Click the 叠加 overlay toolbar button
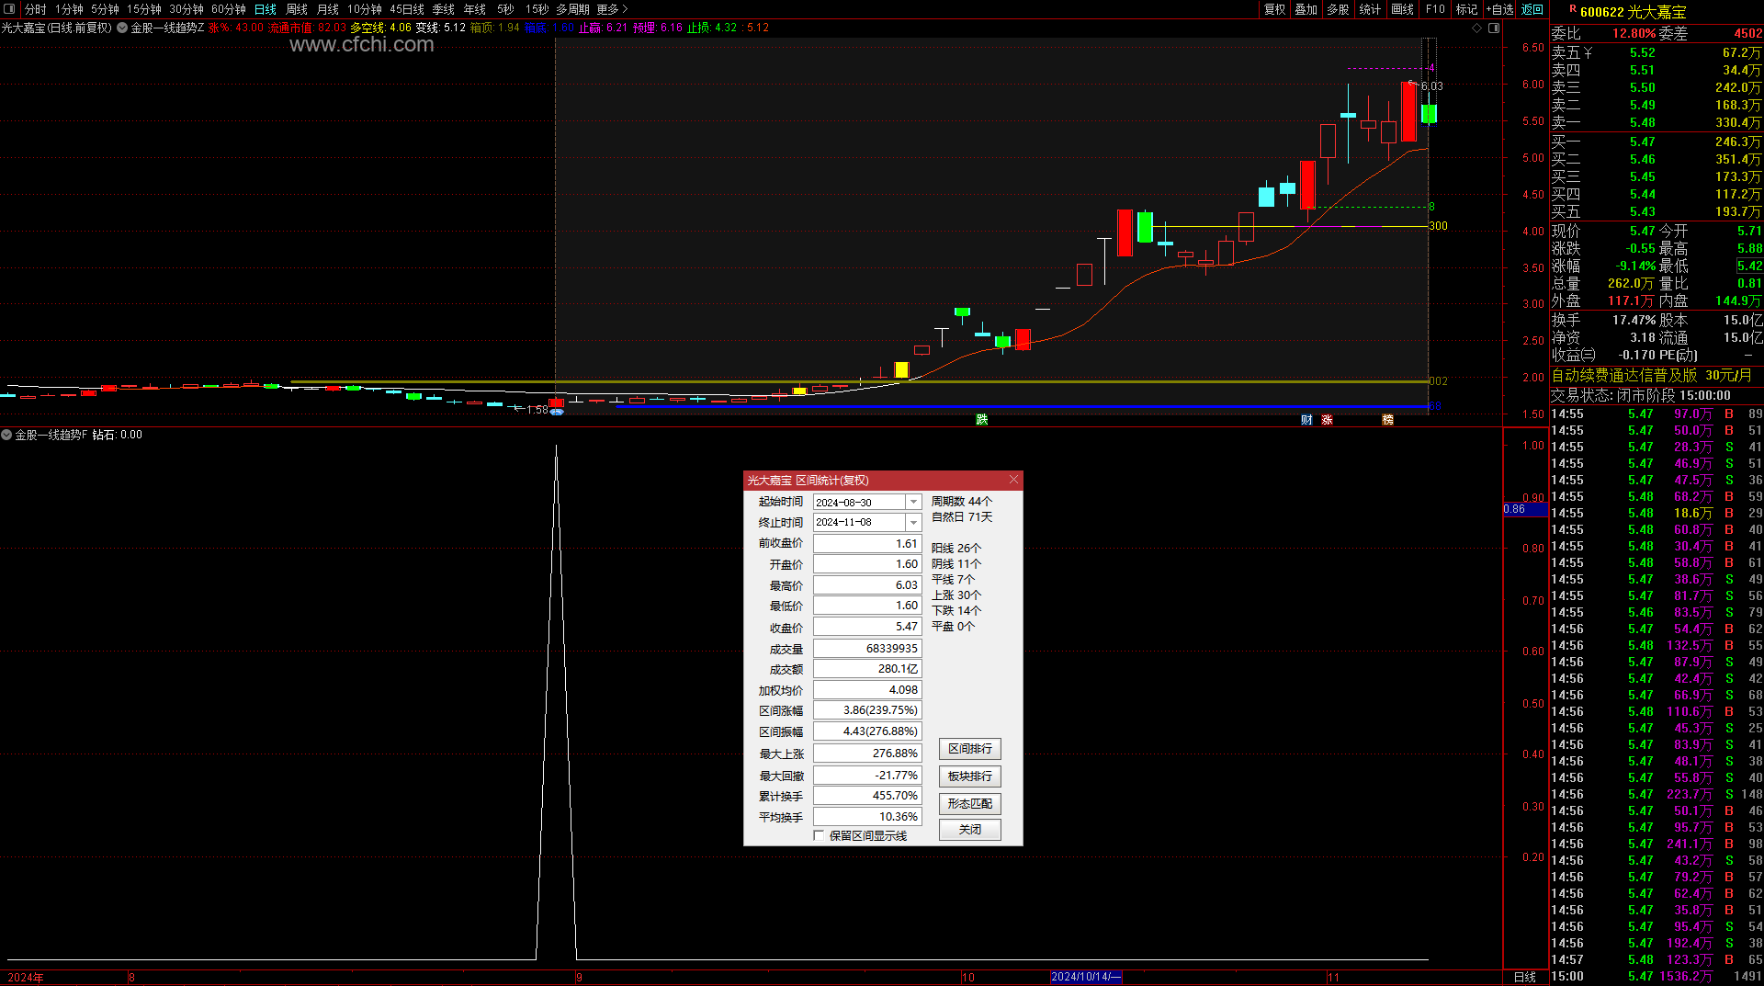 coord(1306,9)
